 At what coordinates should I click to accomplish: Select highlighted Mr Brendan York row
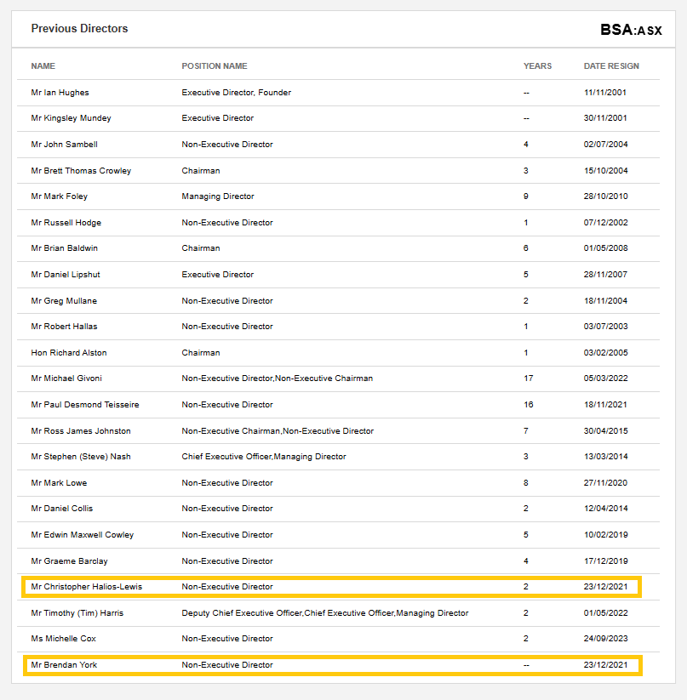332,665
